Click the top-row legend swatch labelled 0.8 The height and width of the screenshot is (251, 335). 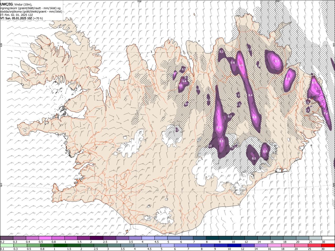[58, 238]
